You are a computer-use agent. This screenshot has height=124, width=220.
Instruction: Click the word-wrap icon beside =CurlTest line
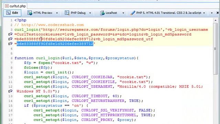pos(10,34)
